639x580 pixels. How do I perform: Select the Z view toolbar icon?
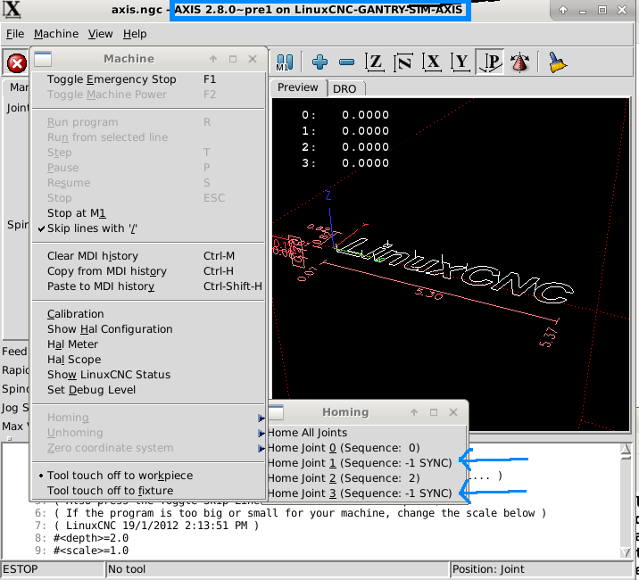[x=375, y=62]
